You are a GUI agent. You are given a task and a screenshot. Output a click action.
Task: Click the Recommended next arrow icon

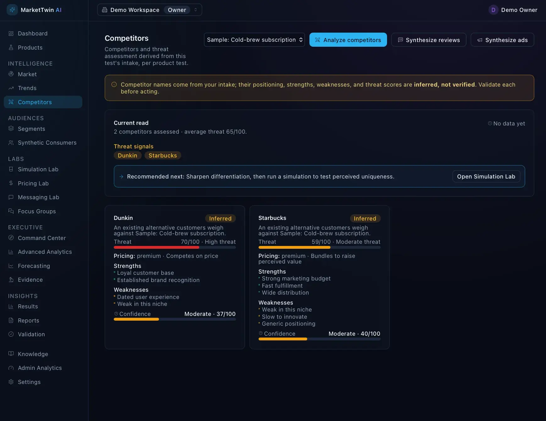[x=121, y=177]
